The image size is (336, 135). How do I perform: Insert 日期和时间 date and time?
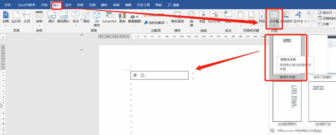coord(327,18)
